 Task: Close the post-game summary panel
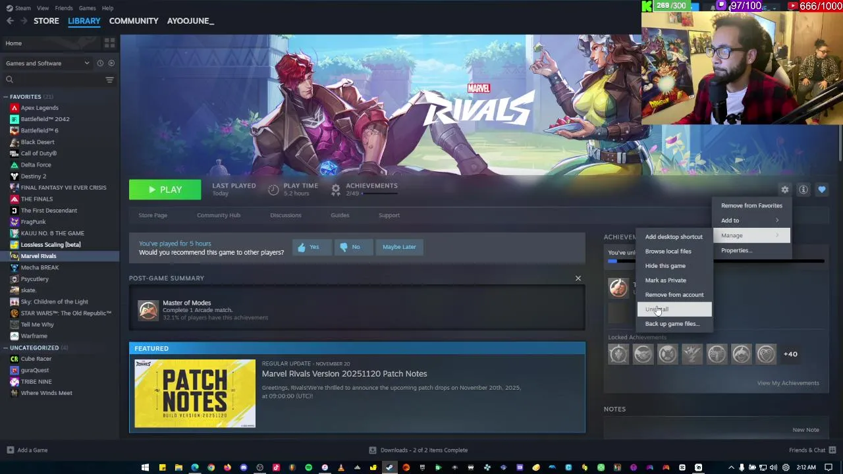(578, 278)
